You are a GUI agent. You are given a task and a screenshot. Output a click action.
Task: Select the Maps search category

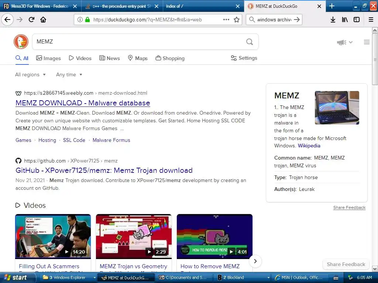point(138,58)
